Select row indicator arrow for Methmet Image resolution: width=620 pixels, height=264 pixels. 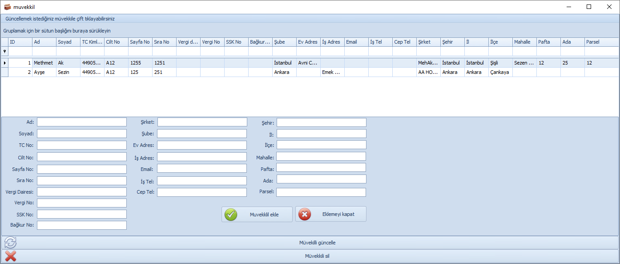pyautogui.click(x=5, y=63)
